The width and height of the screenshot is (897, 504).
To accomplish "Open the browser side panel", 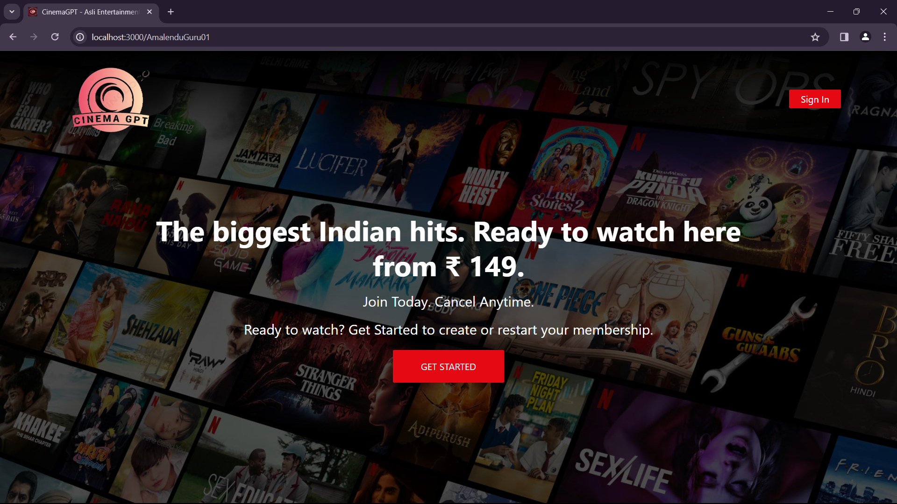I will click(844, 37).
